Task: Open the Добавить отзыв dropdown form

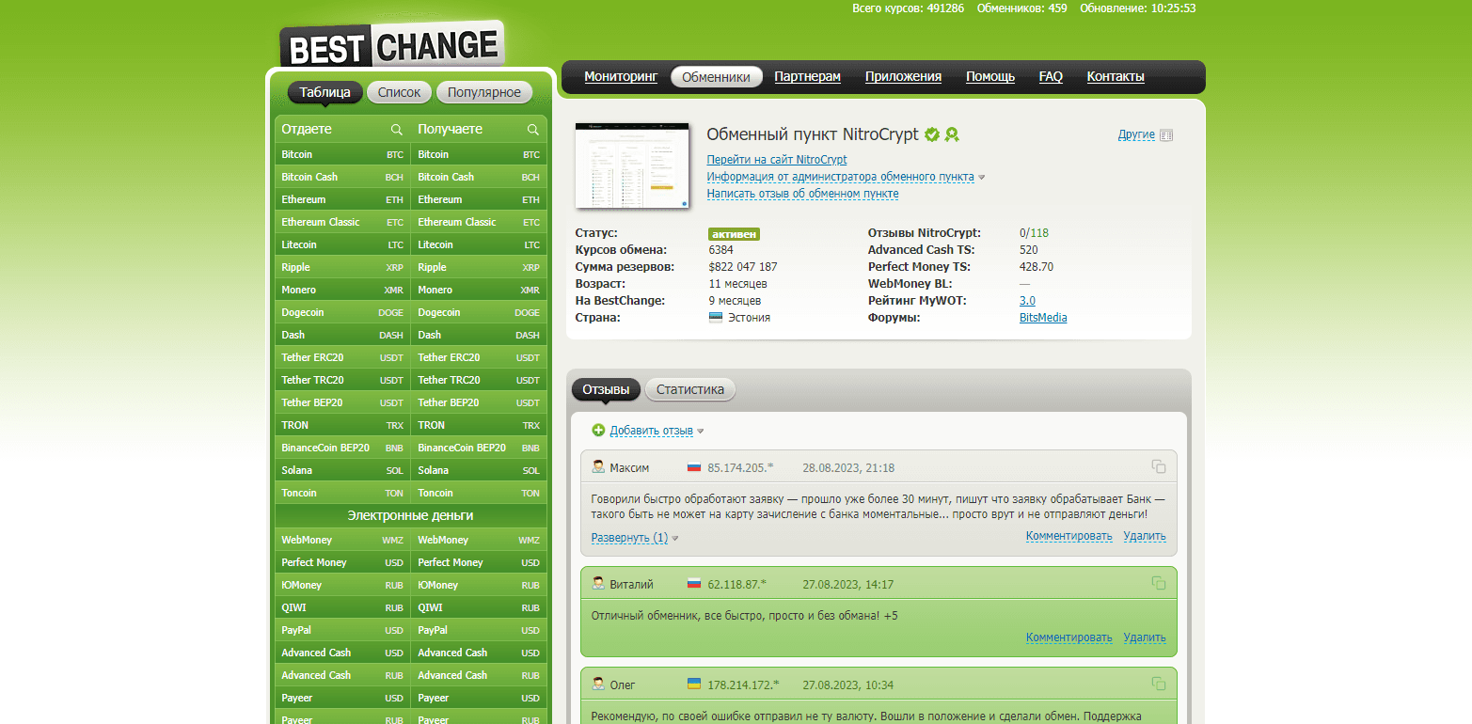Action: (x=651, y=431)
